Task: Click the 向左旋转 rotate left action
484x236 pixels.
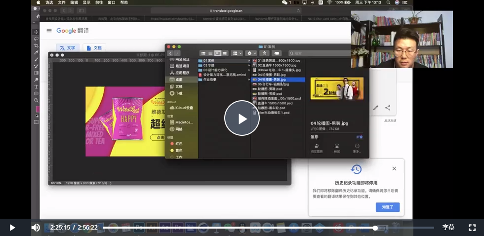Action: pos(317,148)
